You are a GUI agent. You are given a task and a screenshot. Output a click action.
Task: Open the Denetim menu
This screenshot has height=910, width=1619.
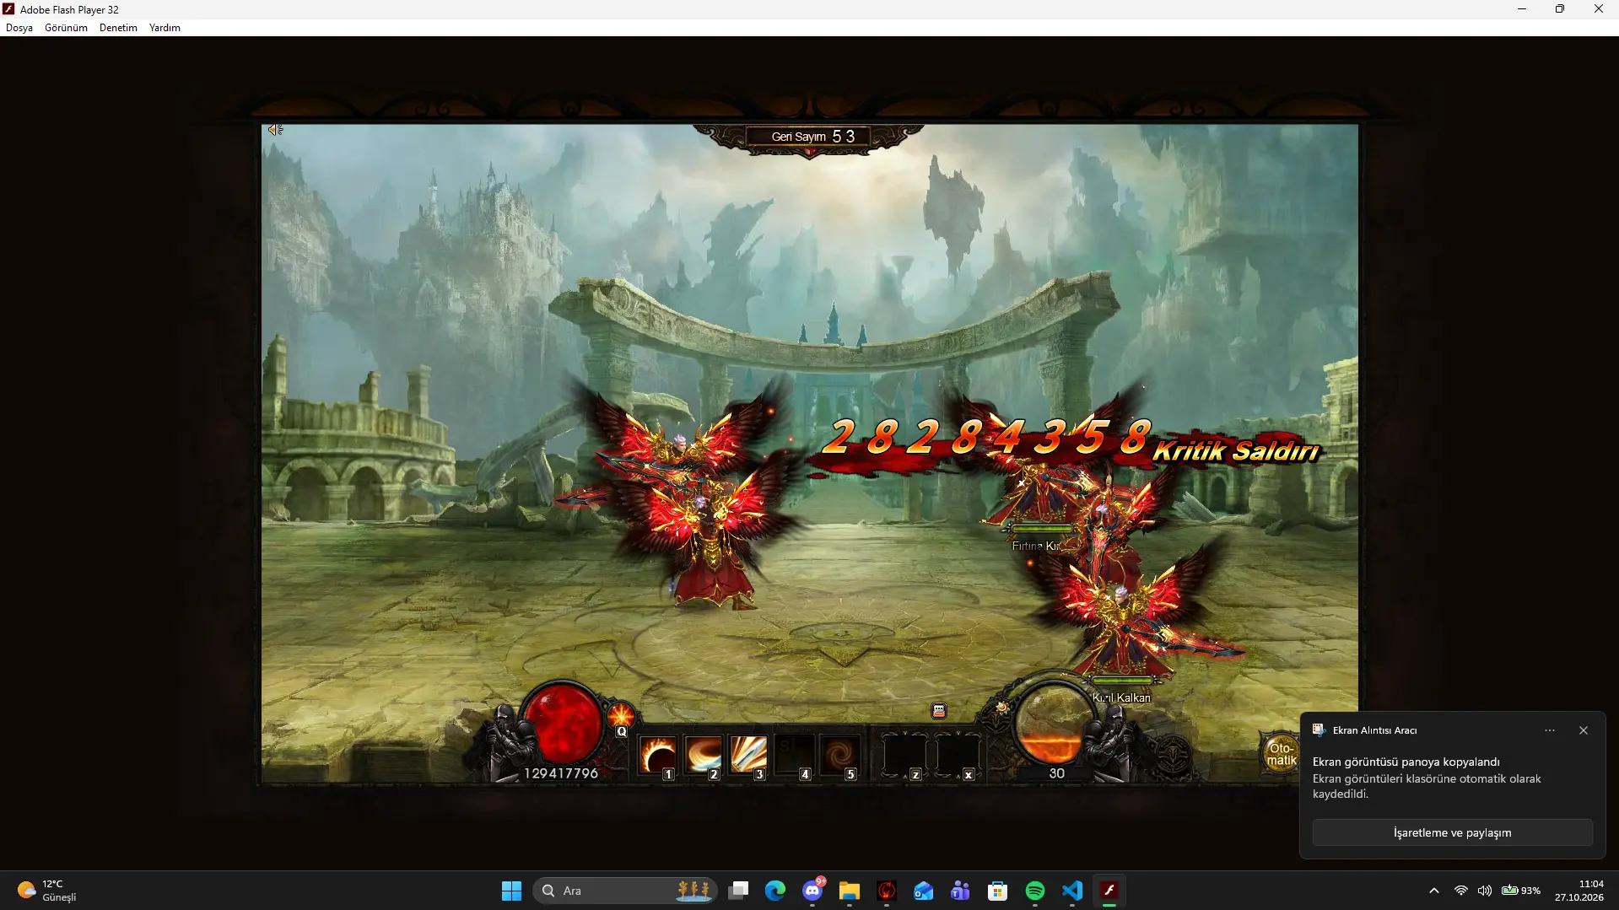click(x=118, y=28)
